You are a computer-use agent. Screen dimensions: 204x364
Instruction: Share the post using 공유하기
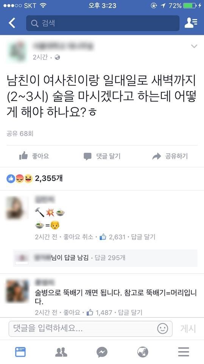tap(170, 156)
